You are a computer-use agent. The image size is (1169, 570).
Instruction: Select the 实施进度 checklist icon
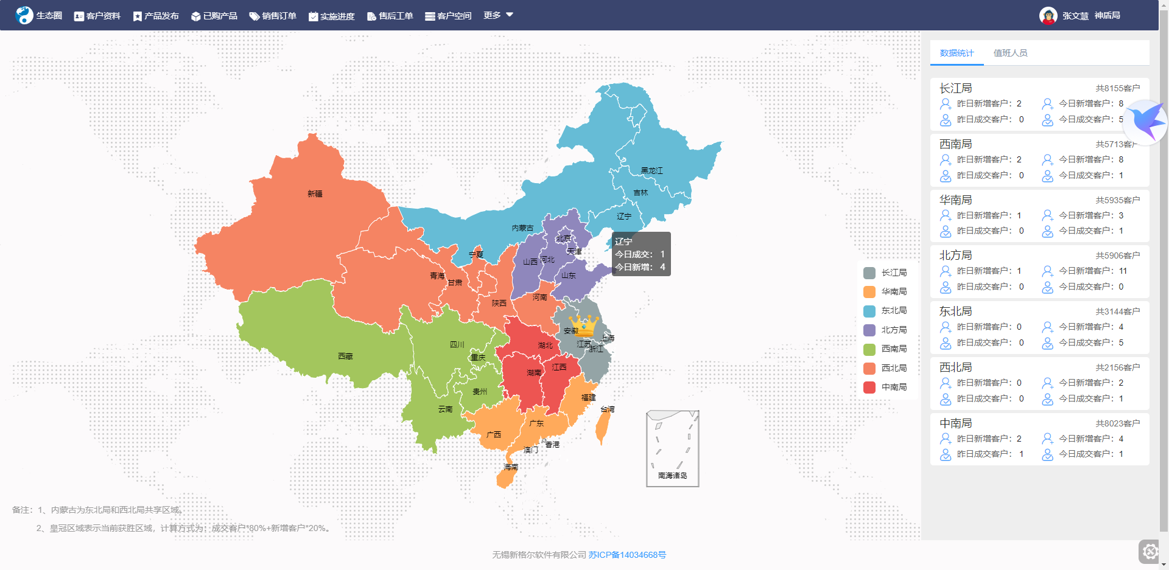click(x=313, y=16)
